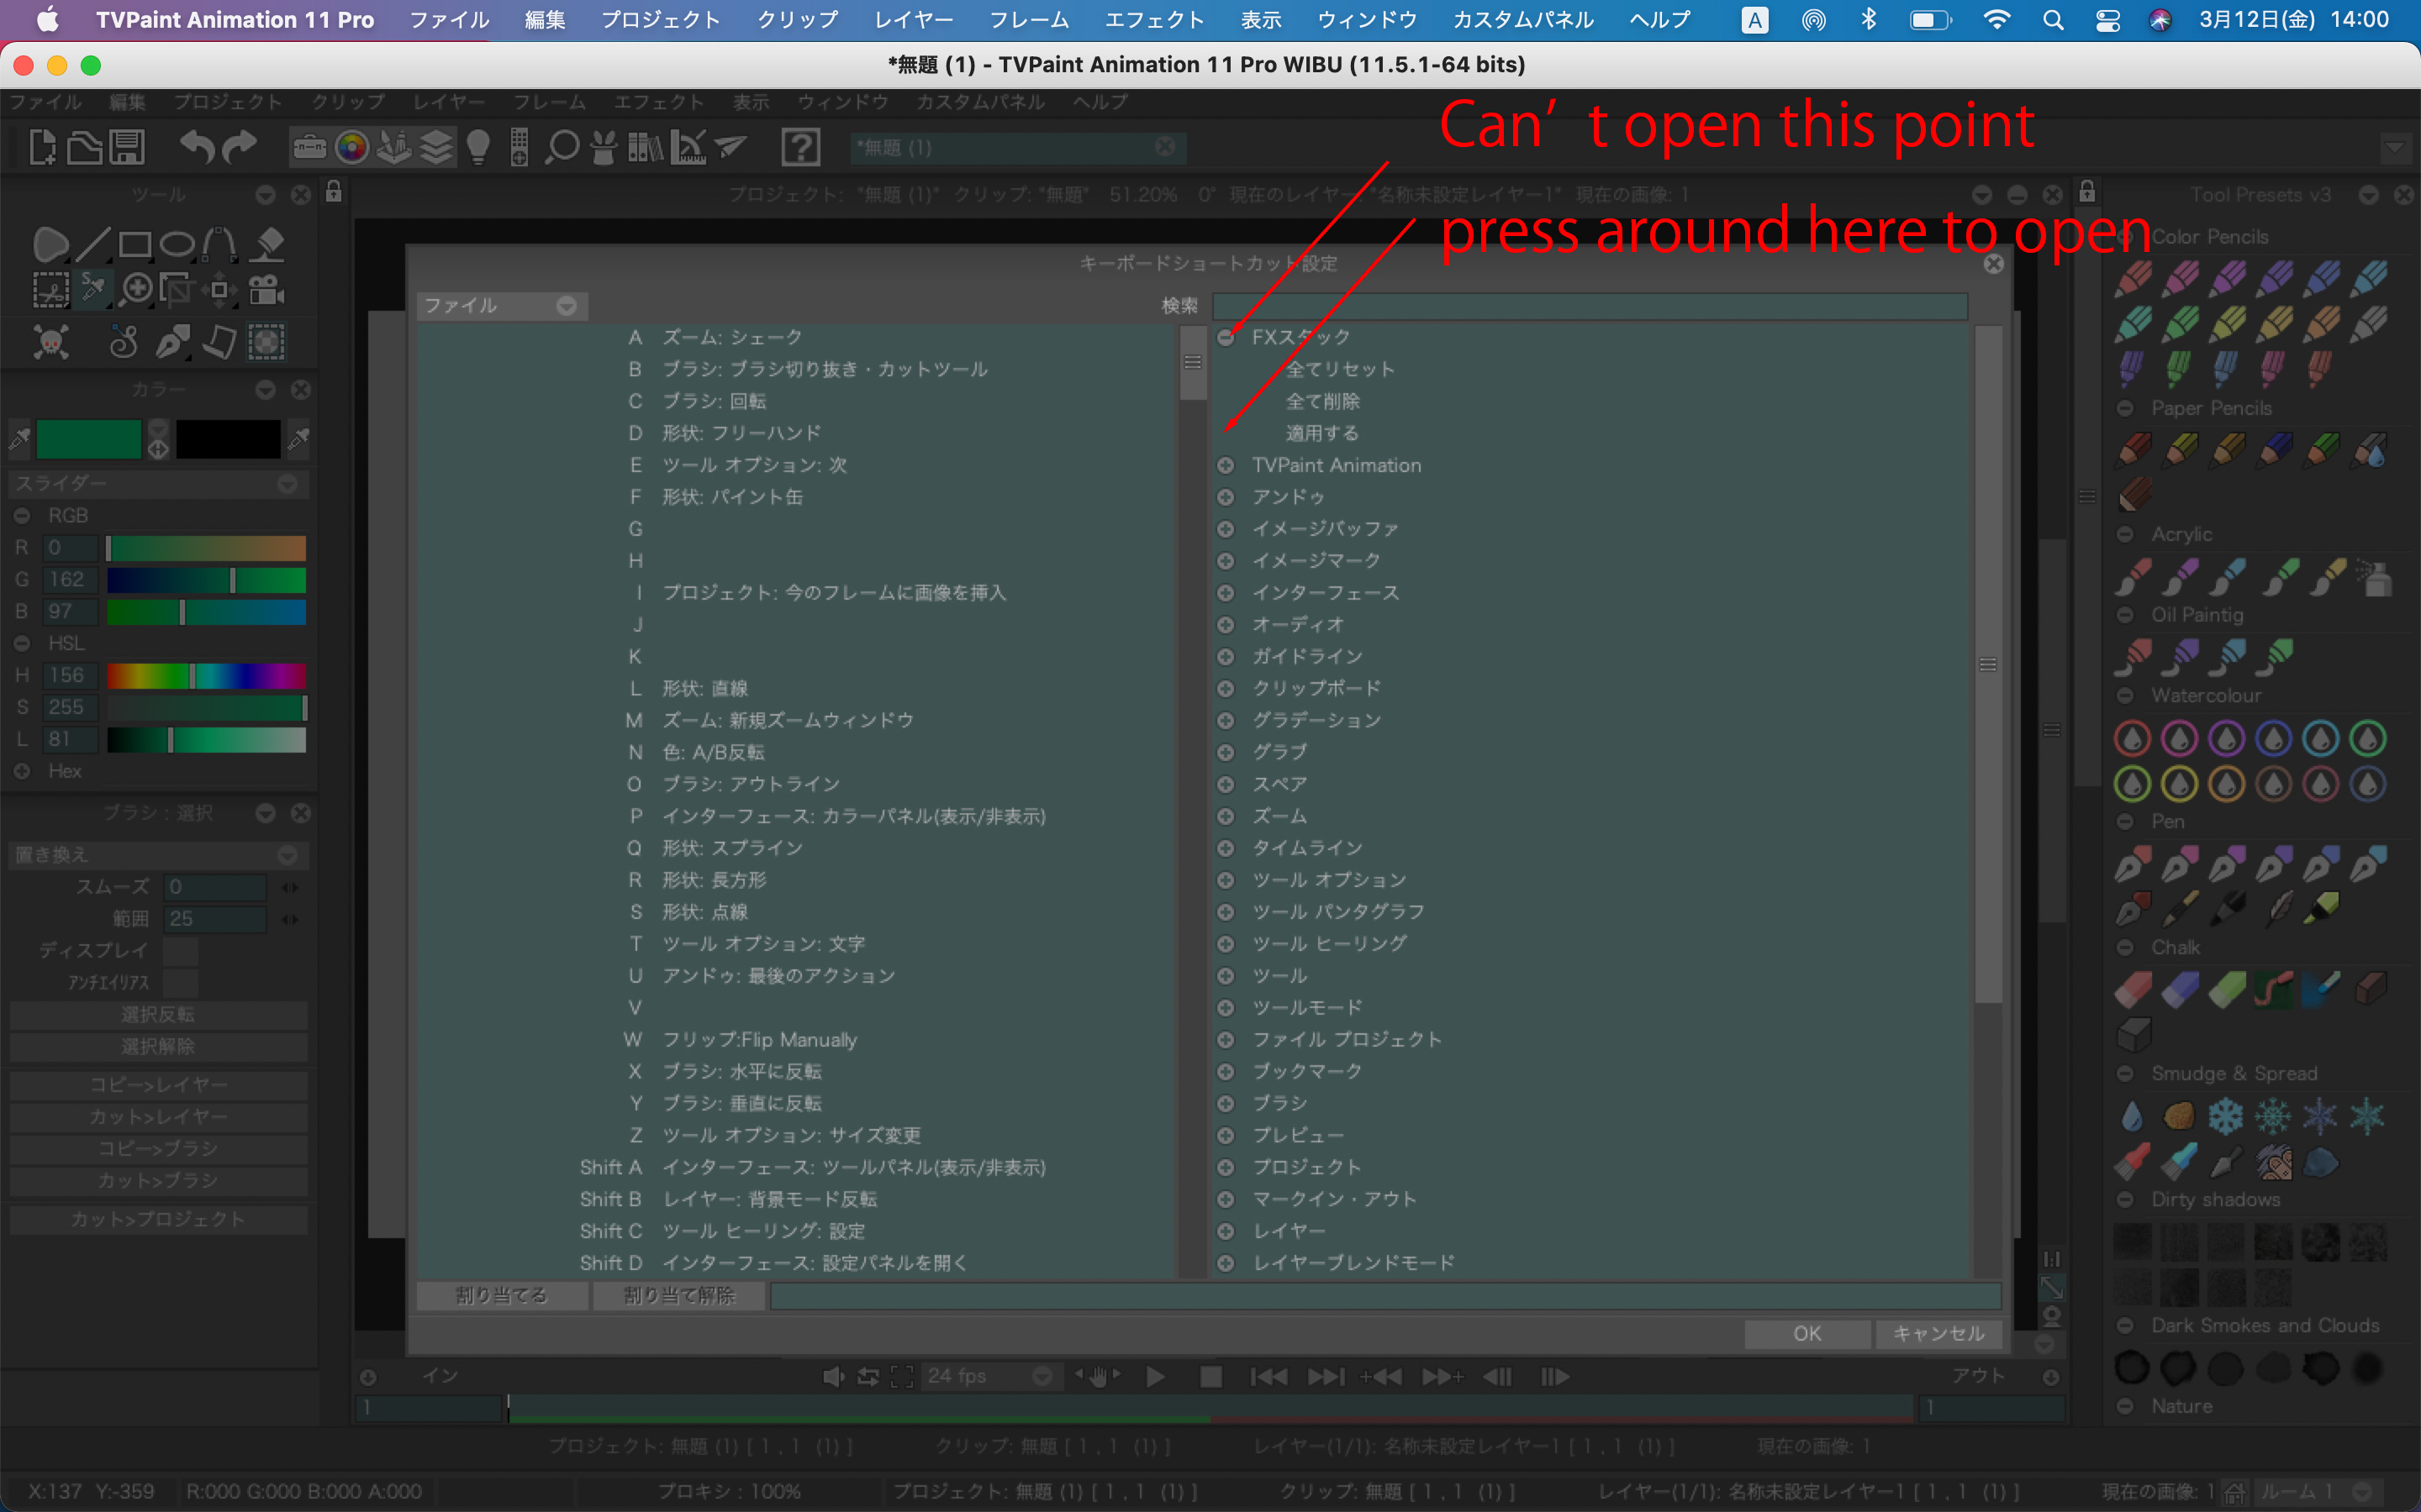Select the camera tool
The image size is (2421, 1512).
(x=266, y=290)
